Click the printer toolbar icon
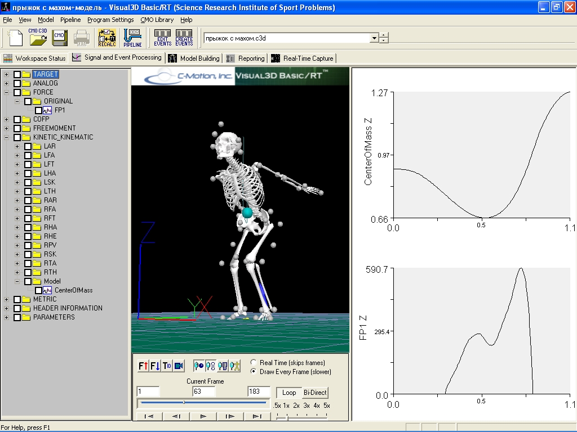Viewport: 577px width, 432px height. 81,38
